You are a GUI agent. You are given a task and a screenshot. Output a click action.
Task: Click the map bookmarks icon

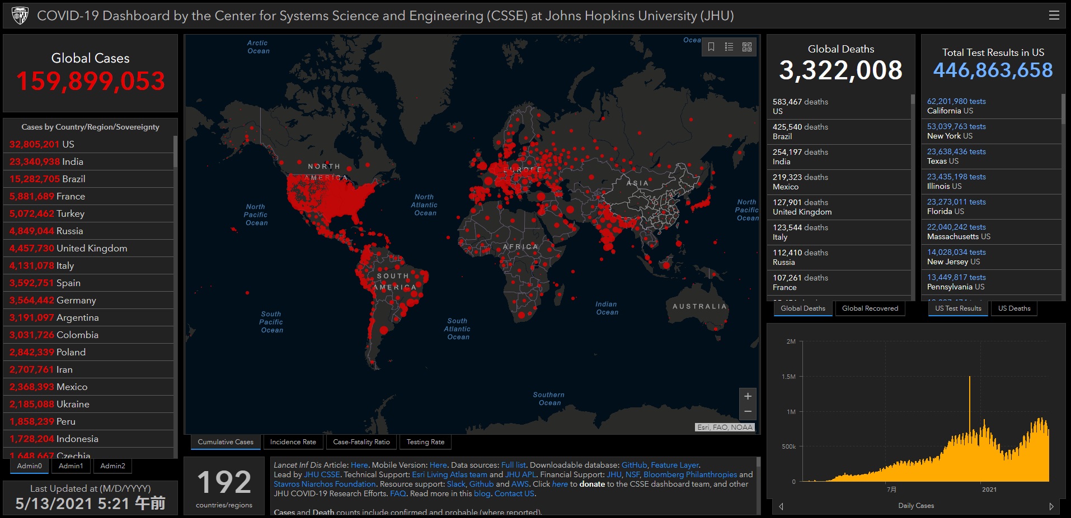(x=711, y=47)
